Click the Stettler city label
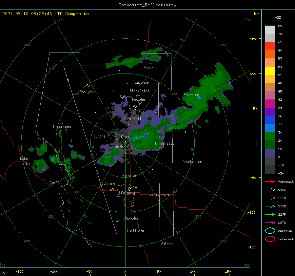The width and height of the screenshot is (295, 276). [191, 95]
